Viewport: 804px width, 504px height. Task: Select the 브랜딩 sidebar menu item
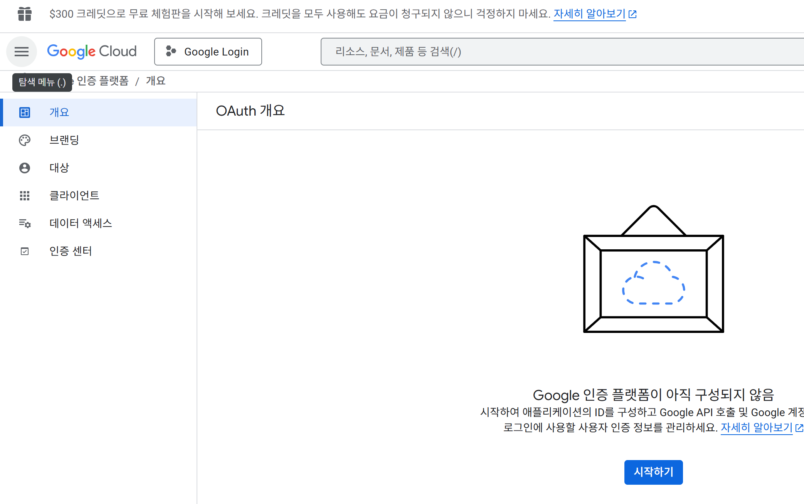pos(64,140)
